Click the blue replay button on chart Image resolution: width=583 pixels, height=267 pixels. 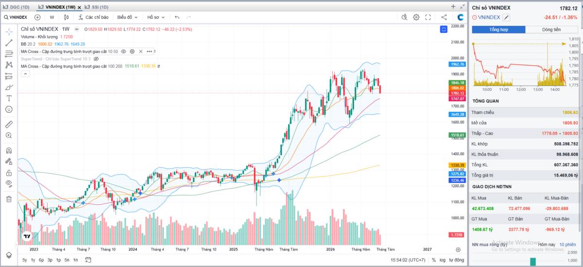pos(444,29)
